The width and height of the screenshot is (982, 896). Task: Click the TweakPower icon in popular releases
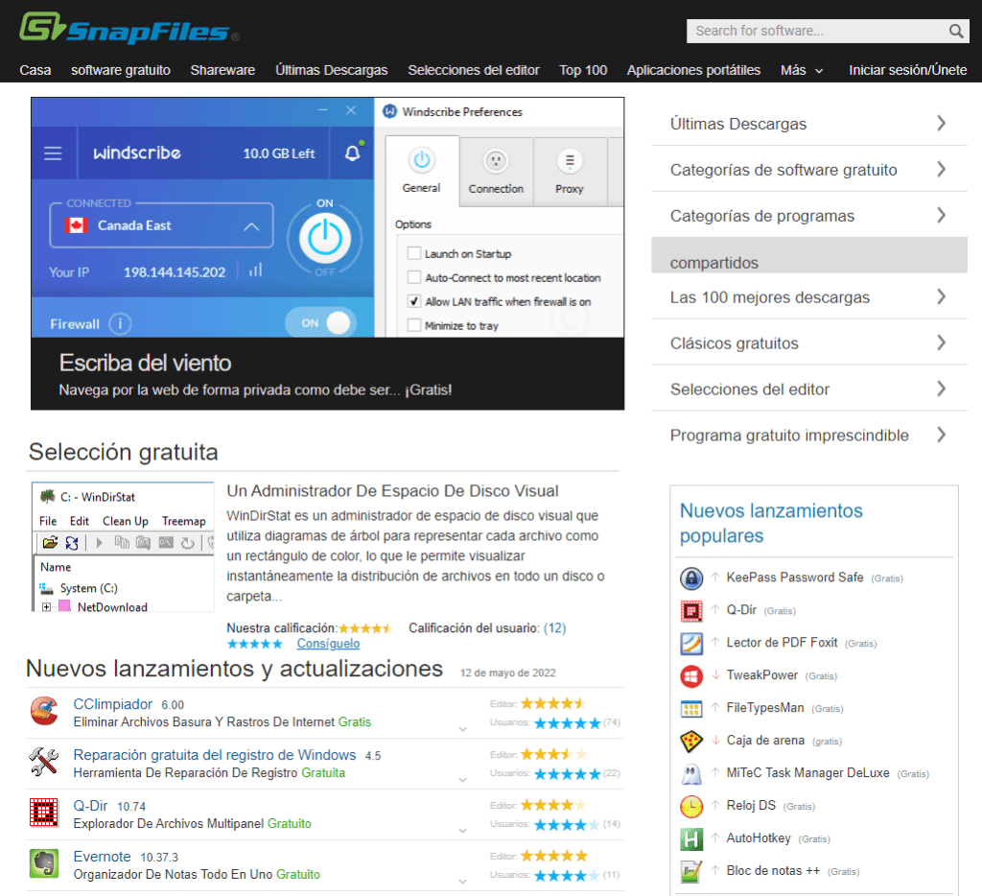pyautogui.click(x=691, y=675)
